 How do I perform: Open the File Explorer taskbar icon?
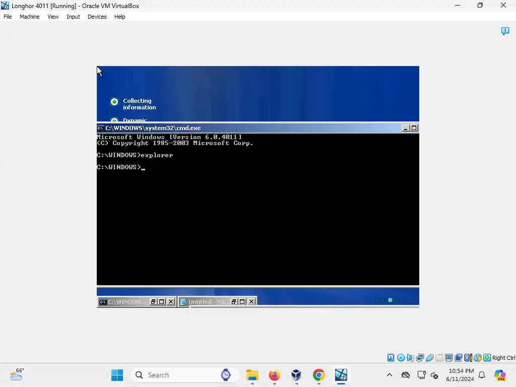252,375
